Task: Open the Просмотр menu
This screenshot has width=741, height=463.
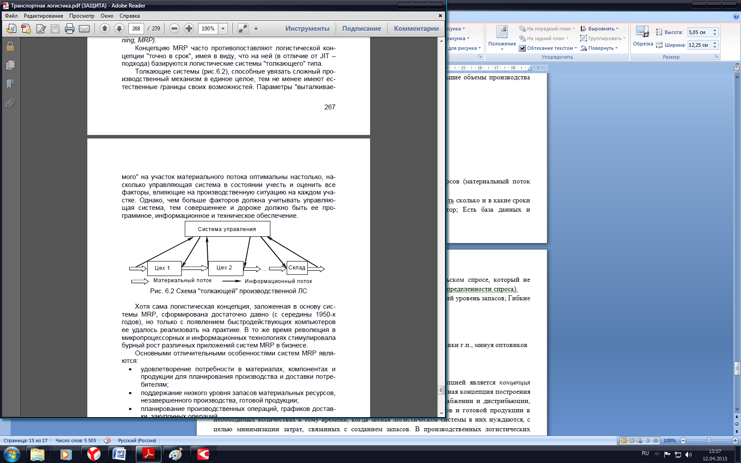Action: click(x=82, y=16)
